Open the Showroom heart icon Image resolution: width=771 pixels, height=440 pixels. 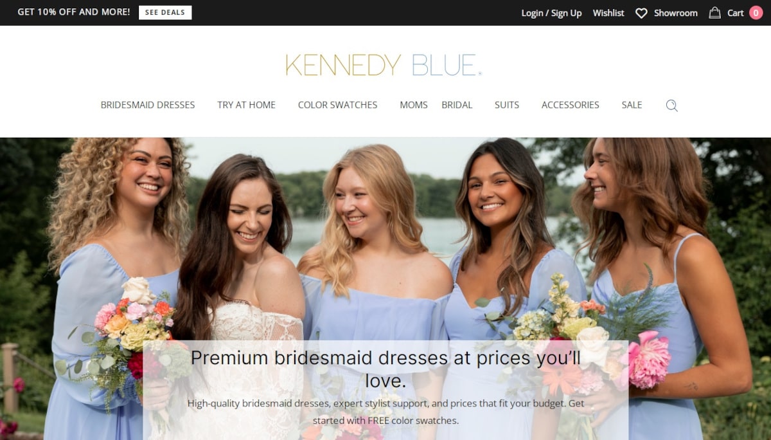(x=641, y=13)
